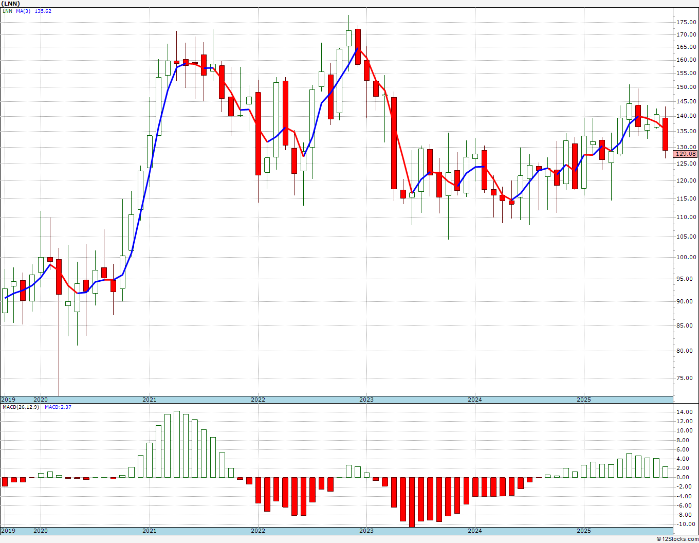
Task: Click 2025 on the MACD panel timeline
Action: 583,531
